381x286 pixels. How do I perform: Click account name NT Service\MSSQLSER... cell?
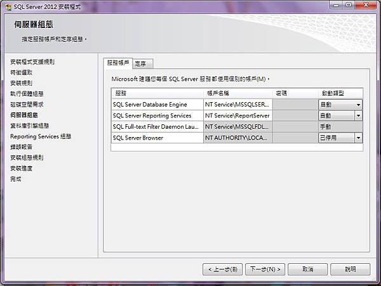[238, 105]
